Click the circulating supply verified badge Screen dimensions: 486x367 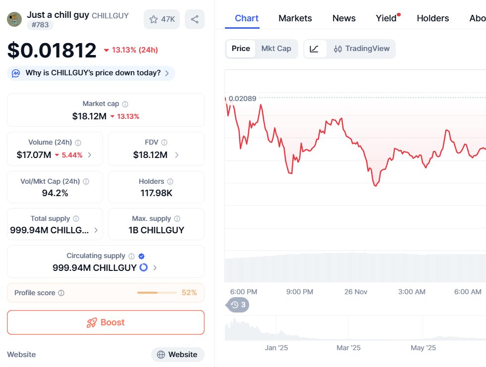(x=141, y=256)
